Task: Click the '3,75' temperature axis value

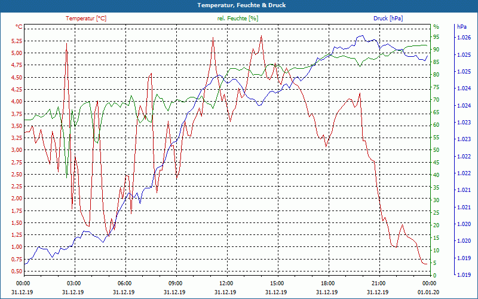Action: pyautogui.click(x=17, y=114)
